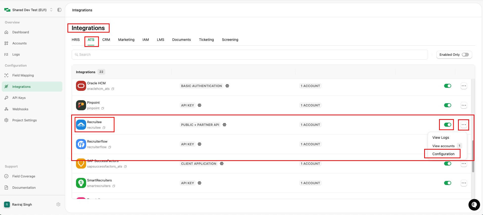Open the chat support bubble

pos(474,205)
